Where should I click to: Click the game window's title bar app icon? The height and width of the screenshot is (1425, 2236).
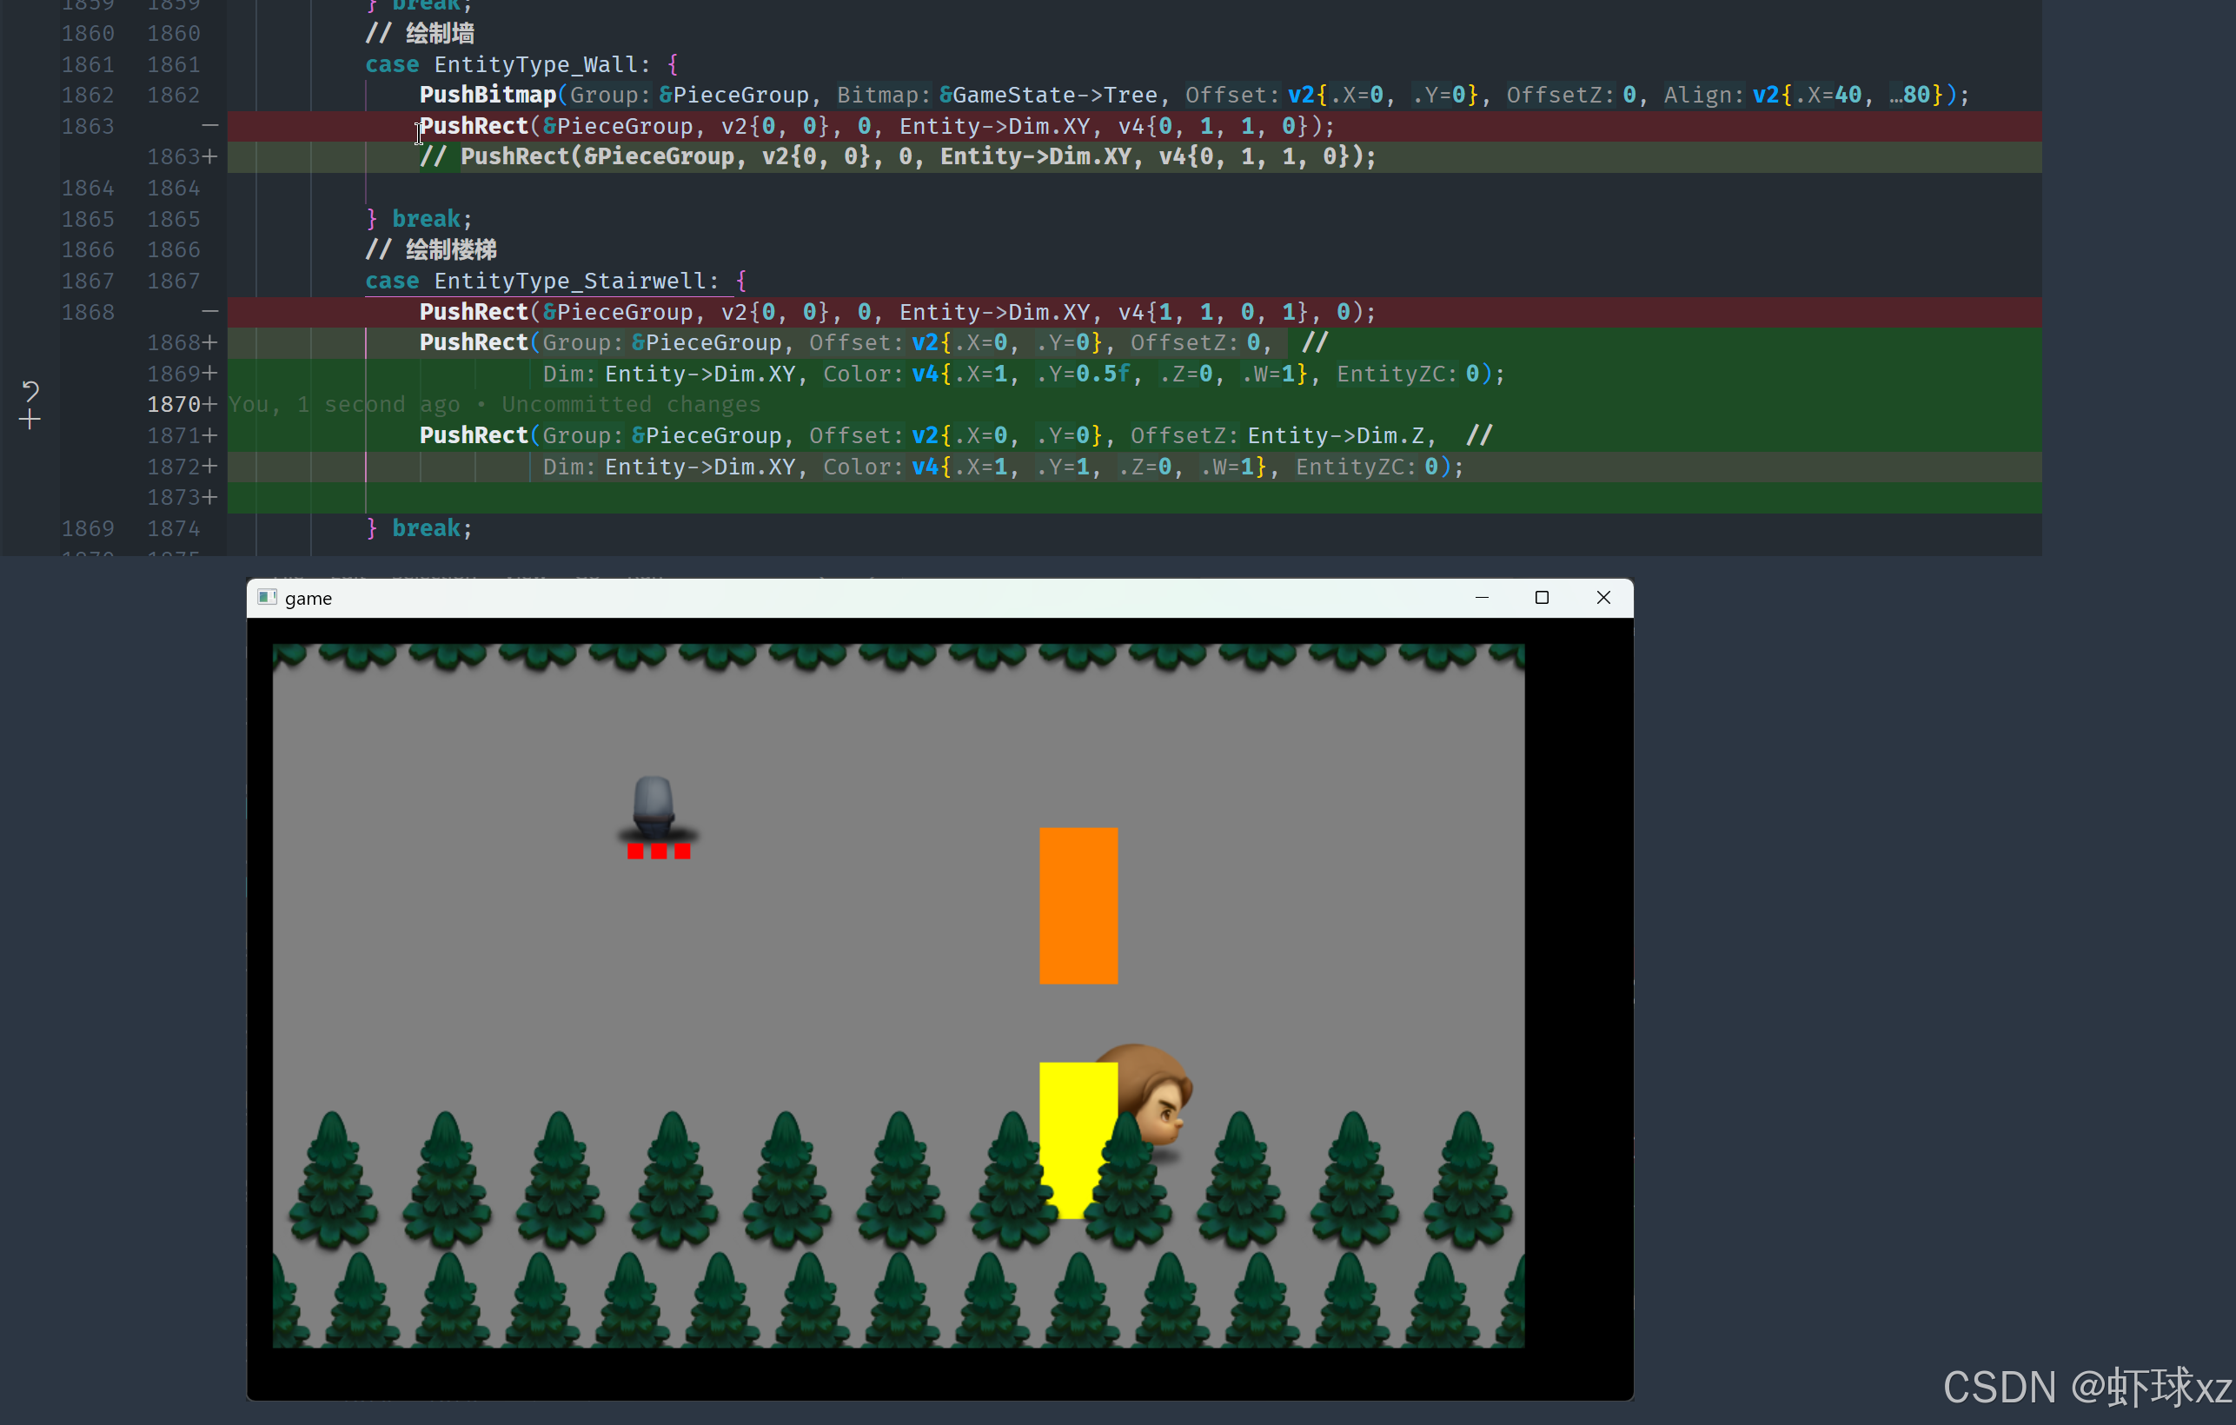coord(268,597)
